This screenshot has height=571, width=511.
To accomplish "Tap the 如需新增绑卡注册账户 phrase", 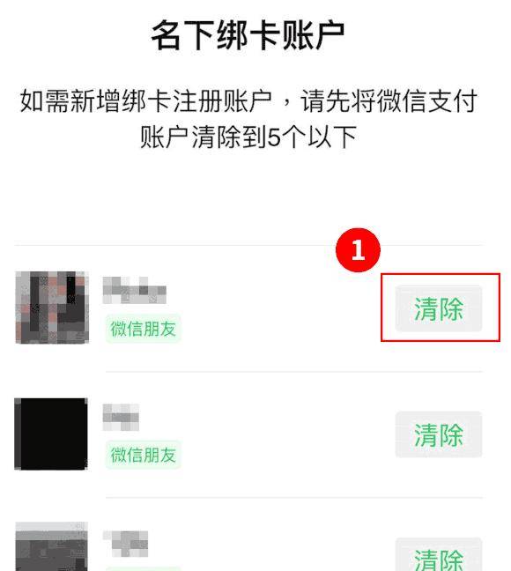I will [145, 100].
